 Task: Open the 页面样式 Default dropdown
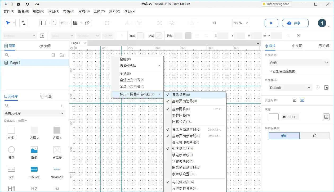point(290,87)
